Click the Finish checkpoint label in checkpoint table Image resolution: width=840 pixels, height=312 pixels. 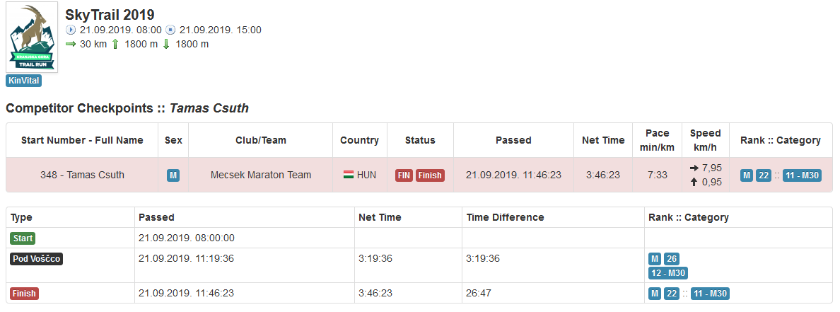tap(25, 294)
